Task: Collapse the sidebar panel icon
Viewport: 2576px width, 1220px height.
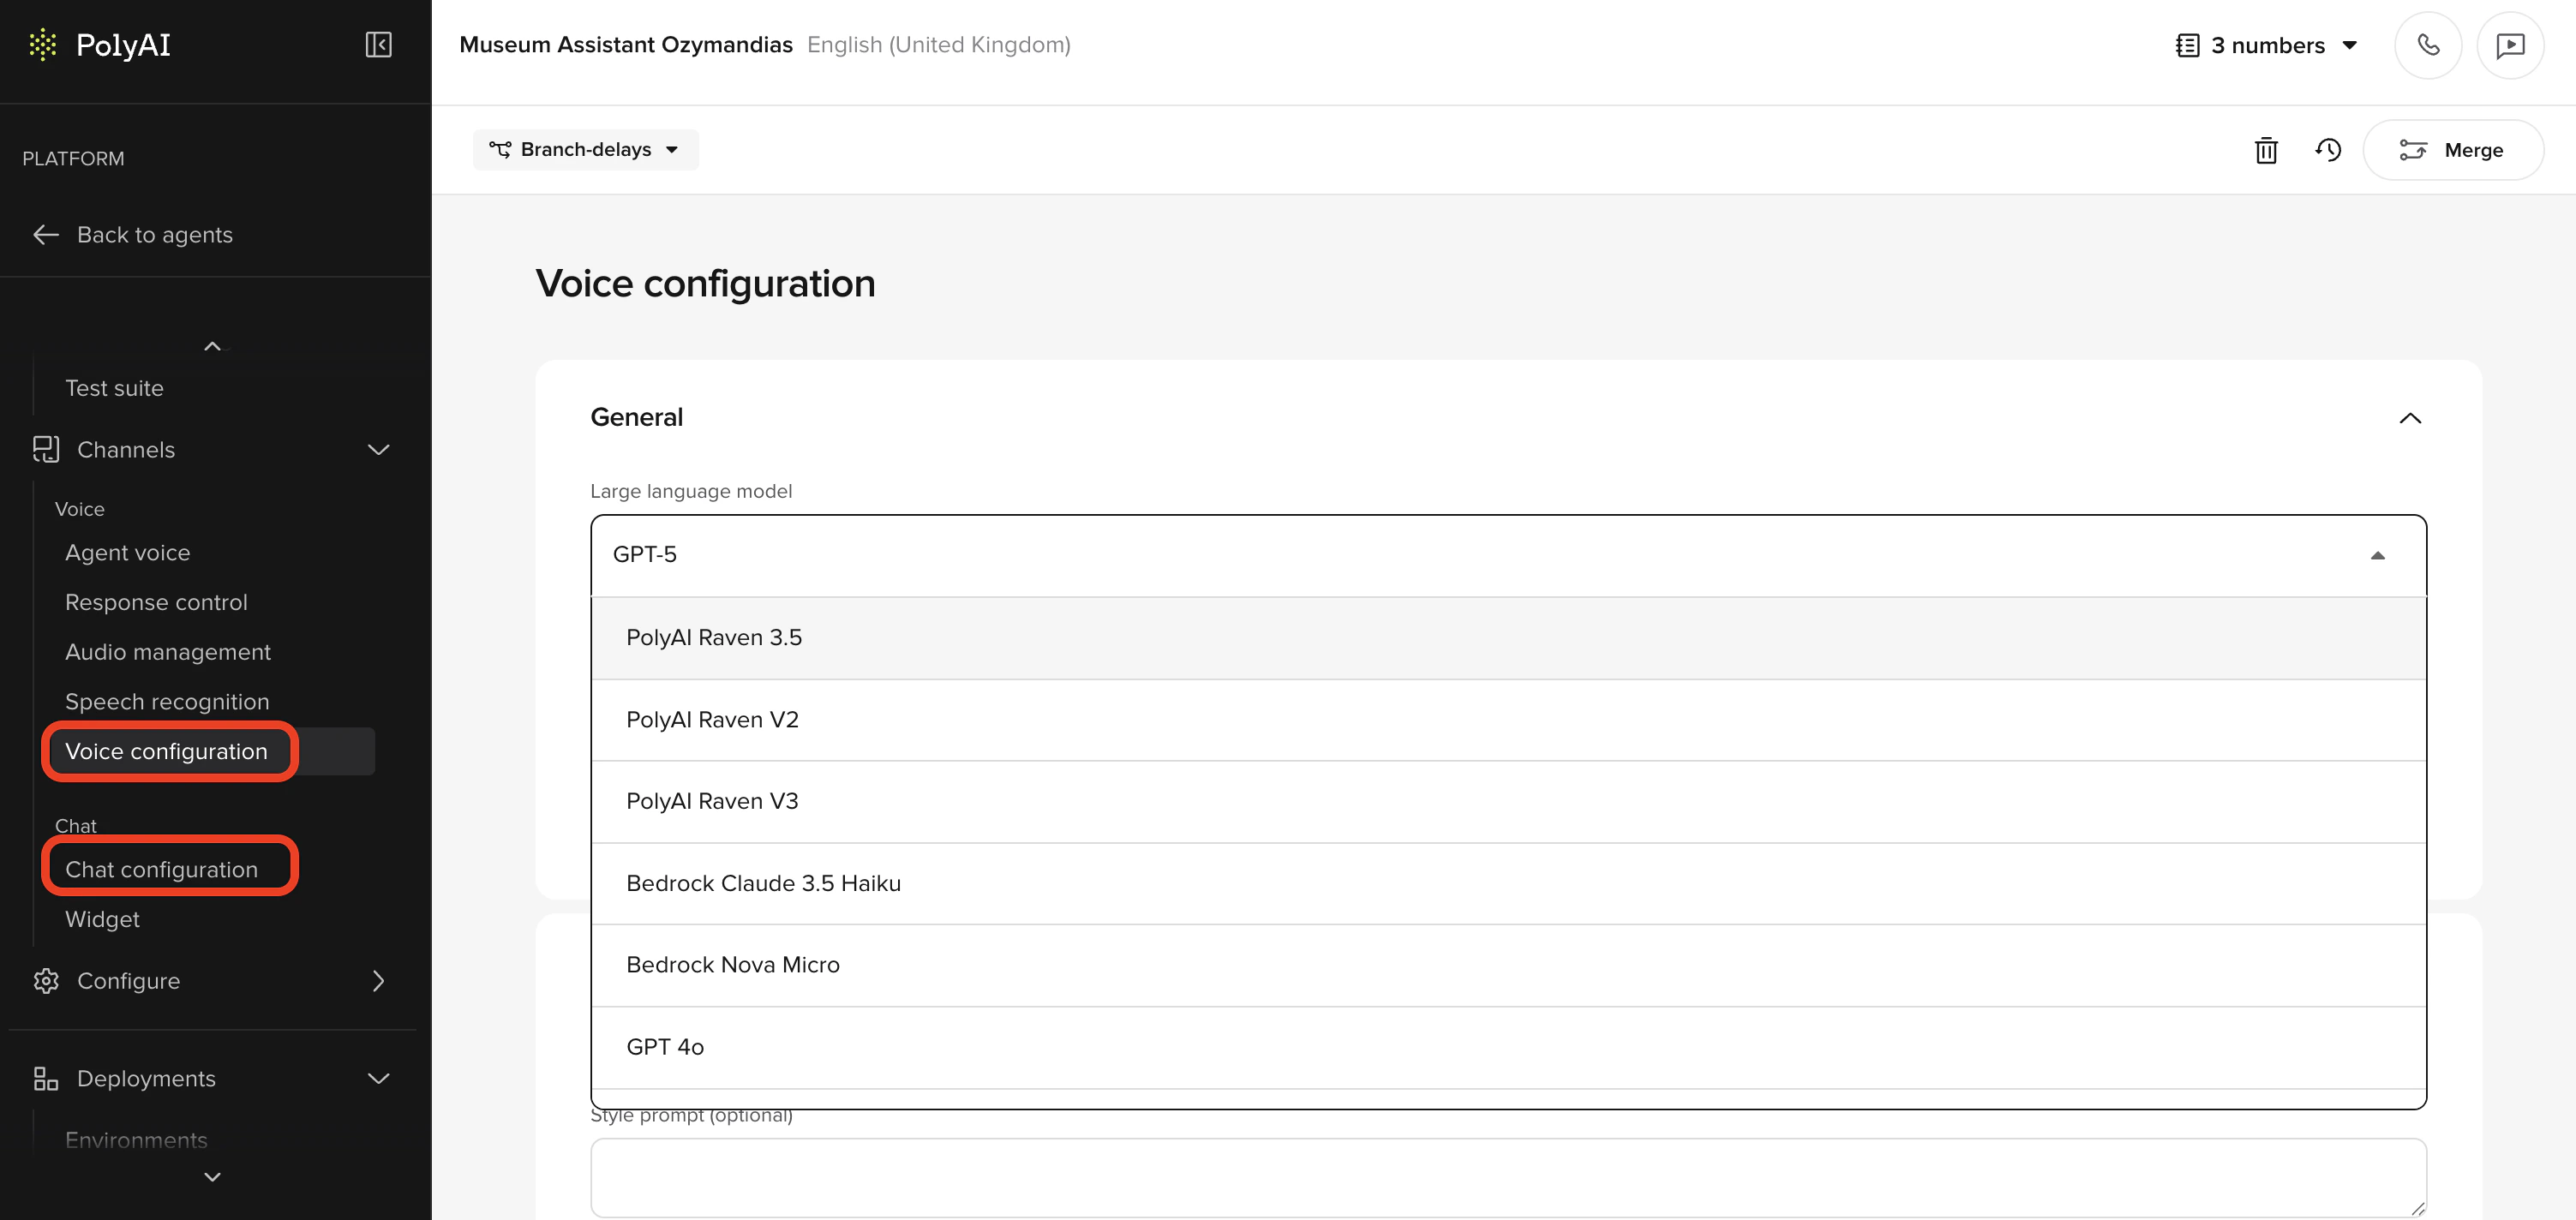Action: pos(378,45)
